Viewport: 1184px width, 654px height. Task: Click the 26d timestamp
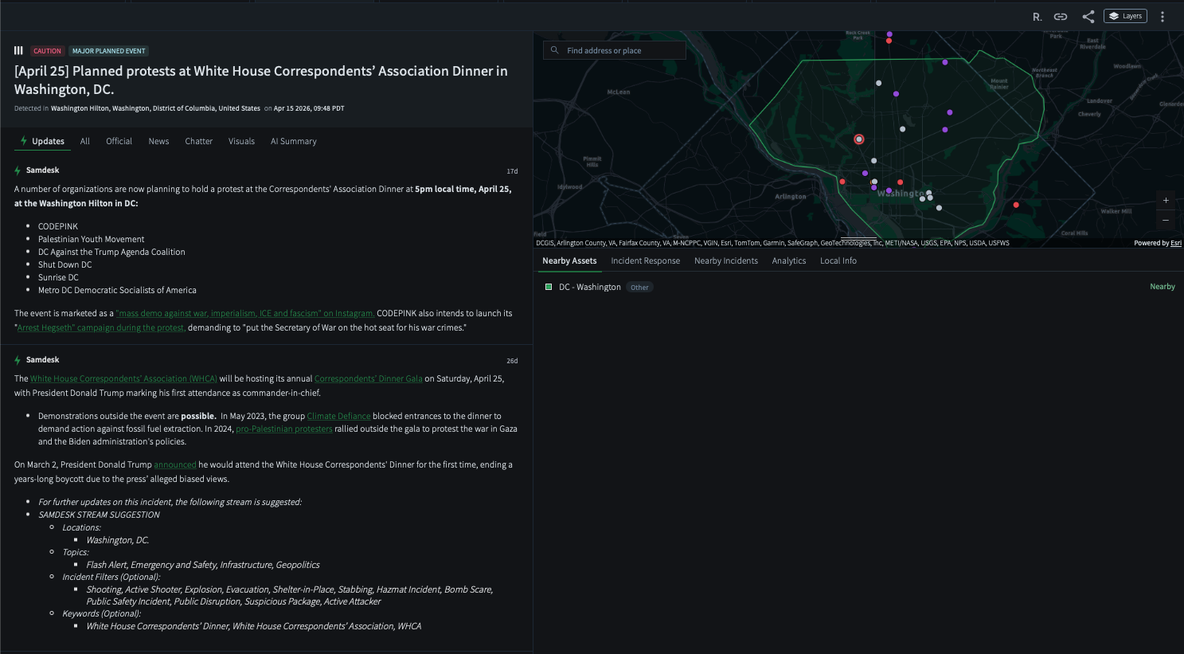[x=512, y=361]
